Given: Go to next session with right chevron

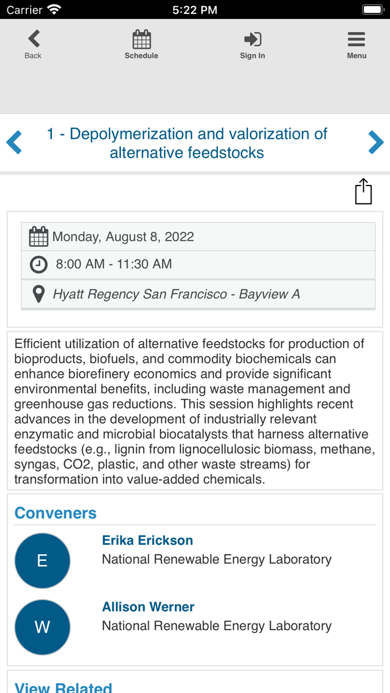Looking at the screenshot, I should (x=376, y=143).
